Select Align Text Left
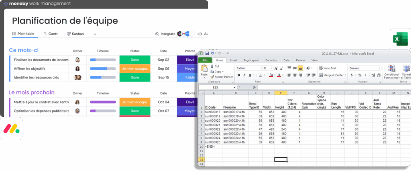This screenshot has width=411, height=171. point(289,75)
